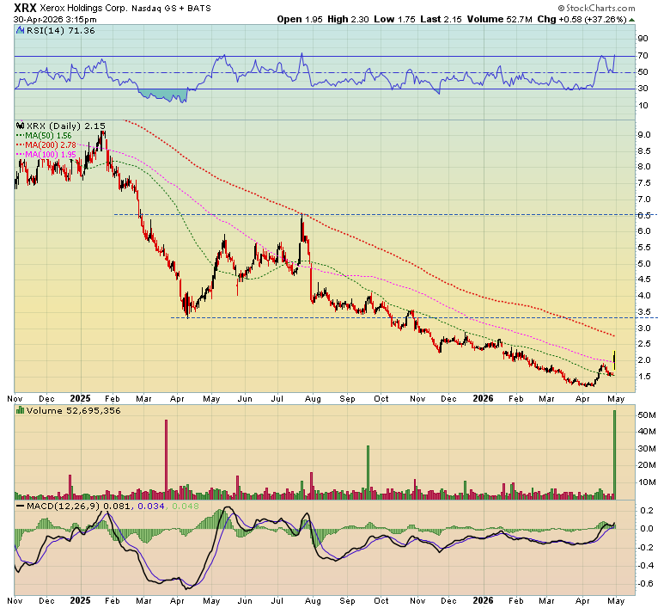Click the MACD(12,26,9) 0.081 label
This screenshot has height=608, width=670.
80,506
